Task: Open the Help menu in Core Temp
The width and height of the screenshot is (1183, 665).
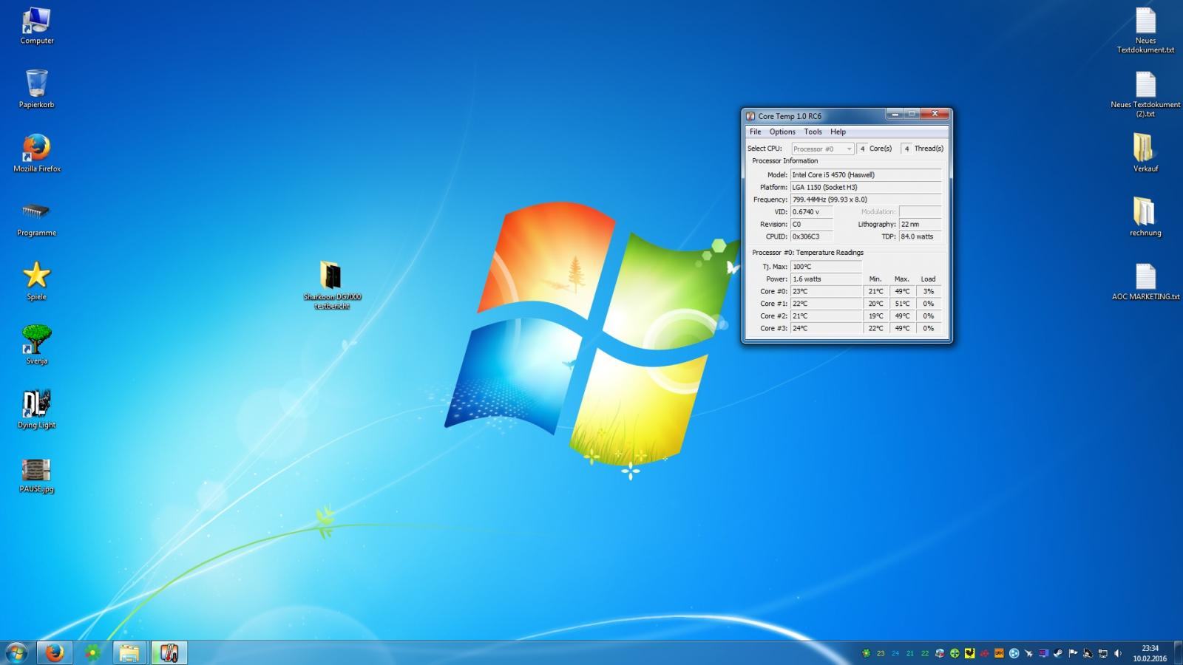Action: click(x=838, y=132)
